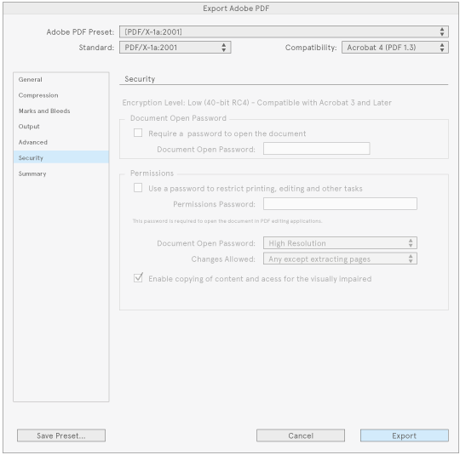
Task: Toggle enable copying of content checkbox
Action: [138, 278]
